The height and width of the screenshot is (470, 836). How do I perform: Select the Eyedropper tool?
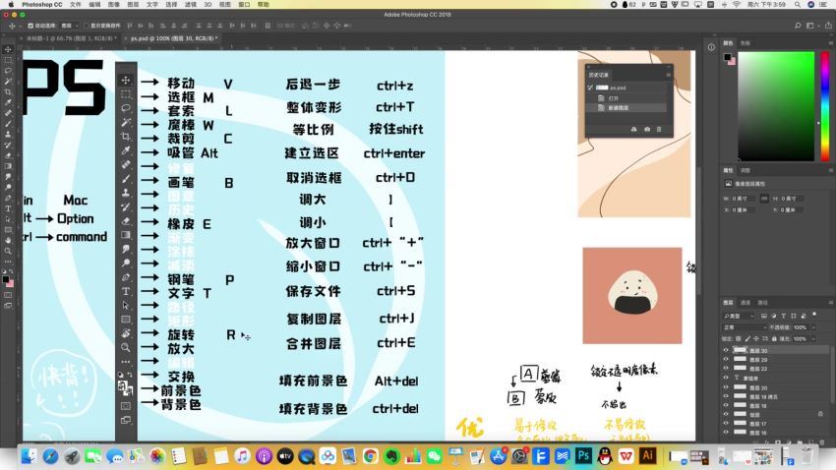pyautogui.click(x=8, y=102)
